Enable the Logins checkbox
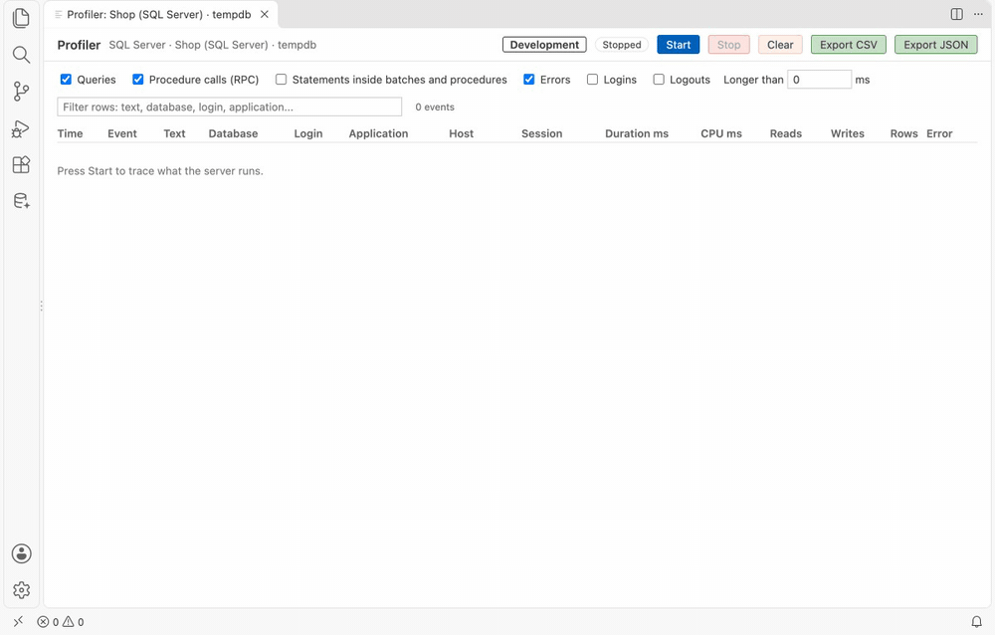This screenshot has height=635, width=995. [x=592, y=80]
